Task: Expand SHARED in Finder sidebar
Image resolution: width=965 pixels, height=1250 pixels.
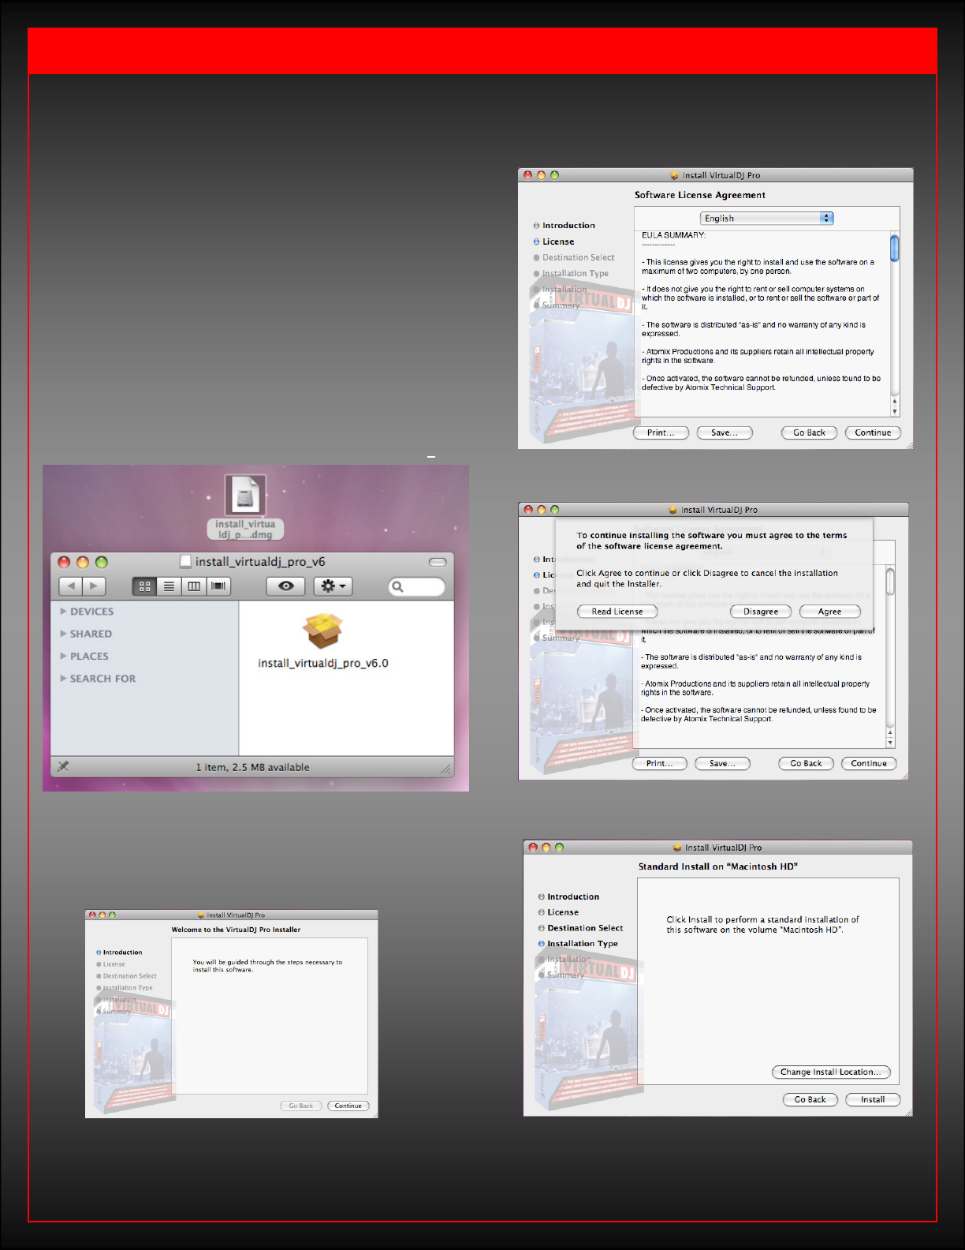Action: (64, 634)
